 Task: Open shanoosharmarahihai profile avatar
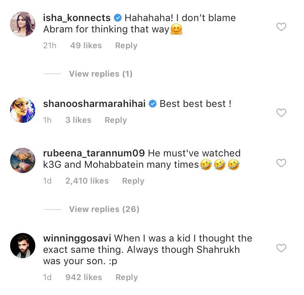[x=23, y=110]
